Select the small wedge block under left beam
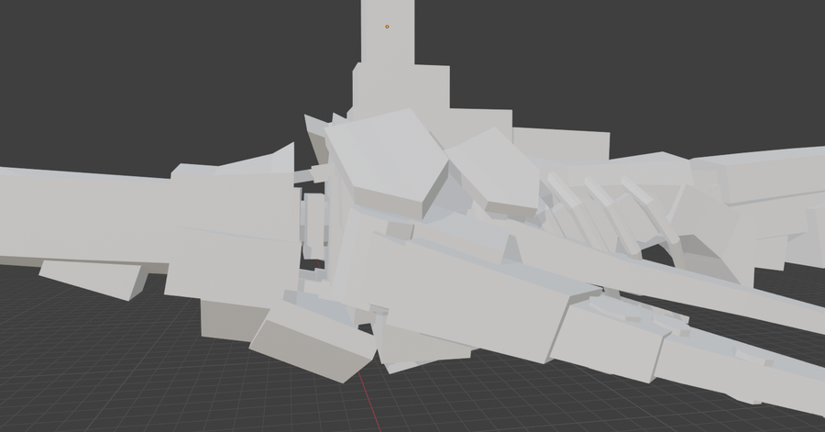Screen dimensions: 825x432 pyautogui.click(x=93, y=279)
